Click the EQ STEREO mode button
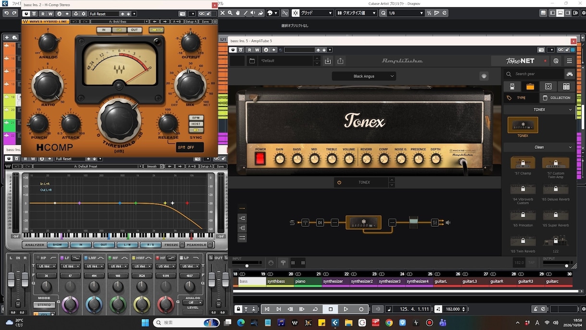Screen dimensions: 586x330 pos(44,305)
